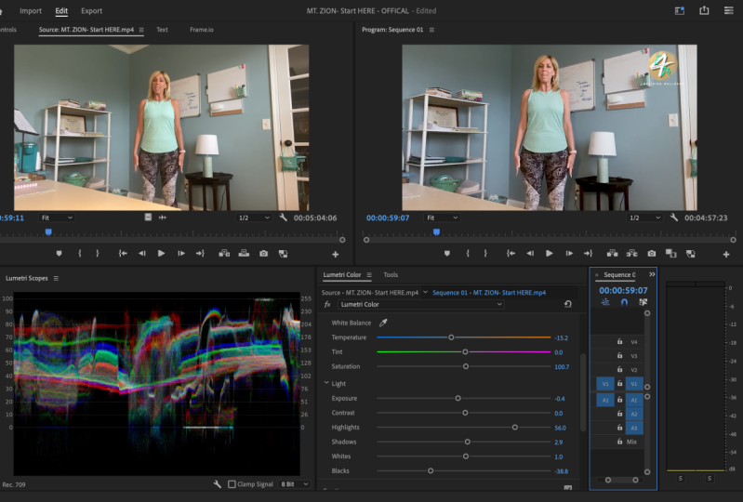Expand hidden panels with double chevron
This screenshot has height=502, width=743.
(x=652, y=274)
